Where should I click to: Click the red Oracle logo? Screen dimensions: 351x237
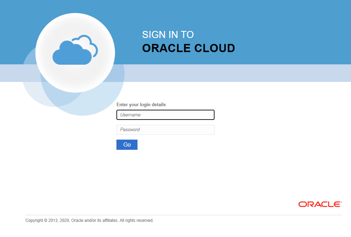pos(320,204)
